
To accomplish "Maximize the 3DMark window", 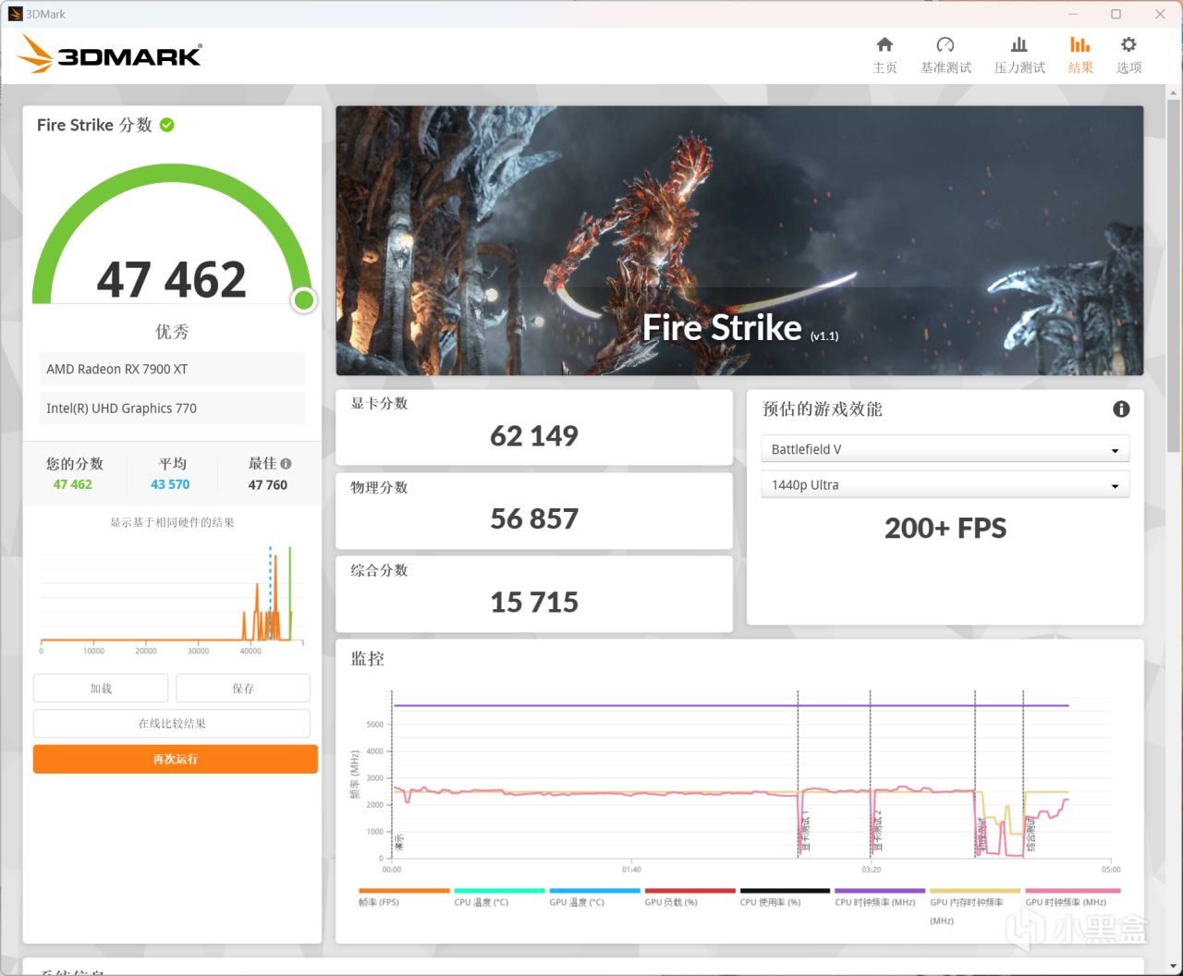I will coord(1116,14).
